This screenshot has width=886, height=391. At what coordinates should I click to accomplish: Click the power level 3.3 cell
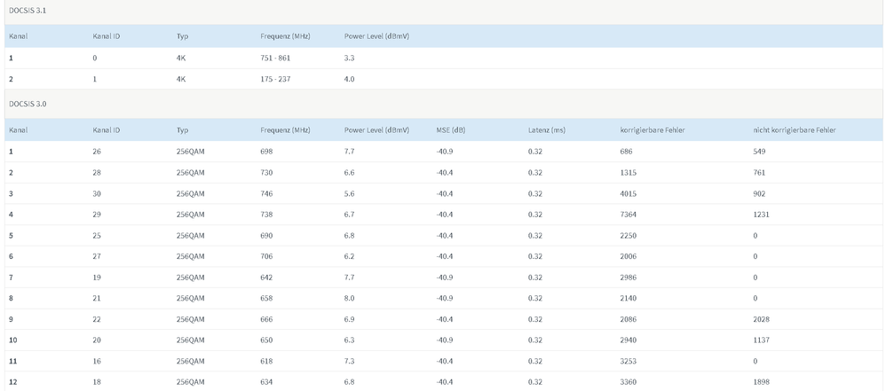pos(350,58)
